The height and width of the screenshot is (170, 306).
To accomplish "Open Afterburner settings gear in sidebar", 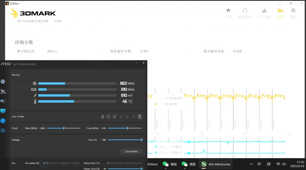I will [3, 82].
